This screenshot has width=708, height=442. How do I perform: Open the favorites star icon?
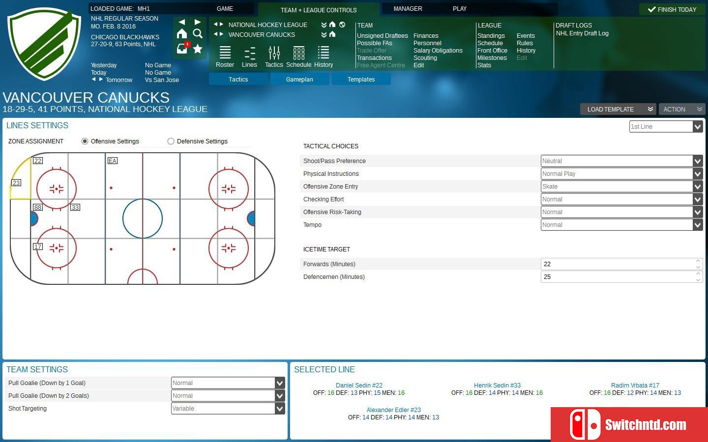[198, 49]
